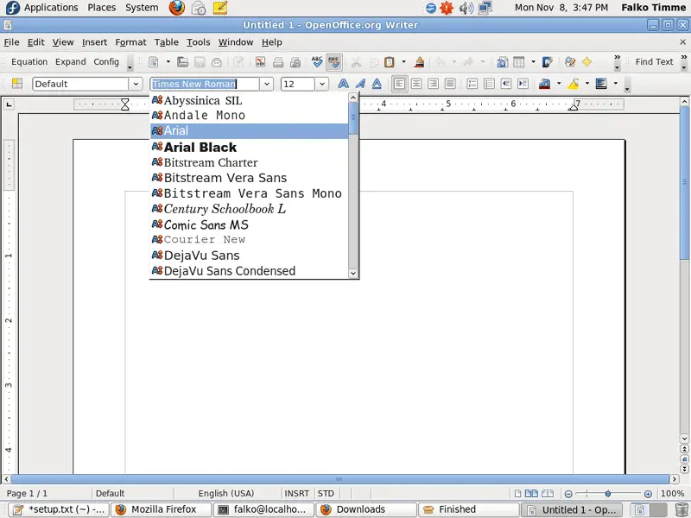This screenshot has height=518, width=691.
Task: Click Increase Indent icon
Action: (x=523, y=84)
